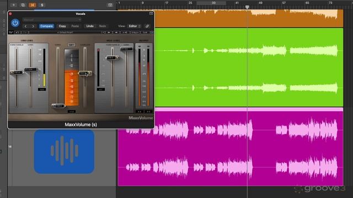
Task: Click the blue audio waveform track icon
Action: (64, 152)
